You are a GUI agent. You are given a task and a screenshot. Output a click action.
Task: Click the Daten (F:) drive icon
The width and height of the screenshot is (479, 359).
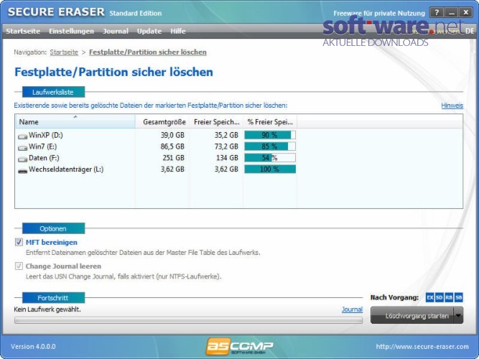coord(22,159)
